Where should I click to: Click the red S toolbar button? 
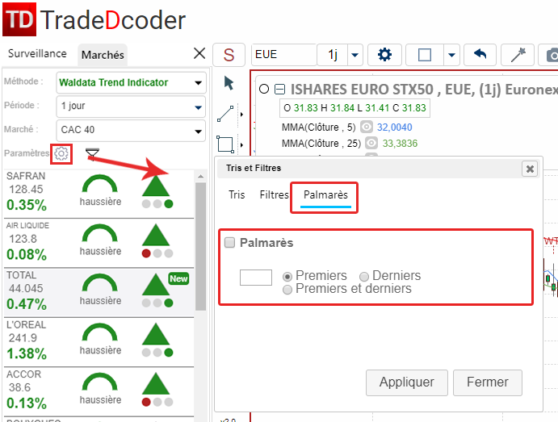(x=229, y=55)
